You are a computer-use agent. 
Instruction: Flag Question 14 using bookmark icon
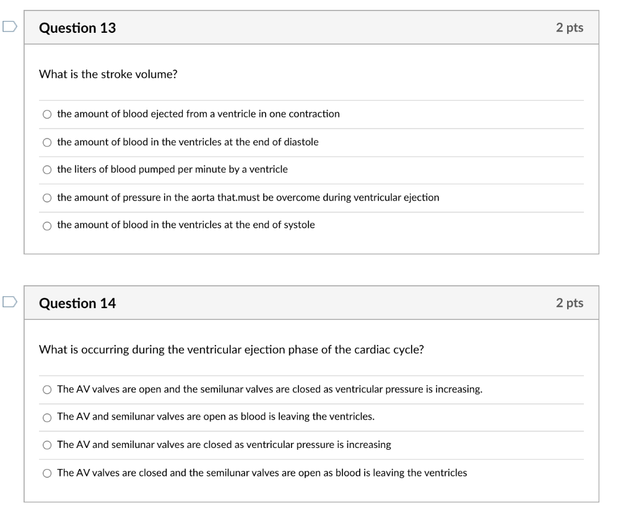(x=10, y=302)
